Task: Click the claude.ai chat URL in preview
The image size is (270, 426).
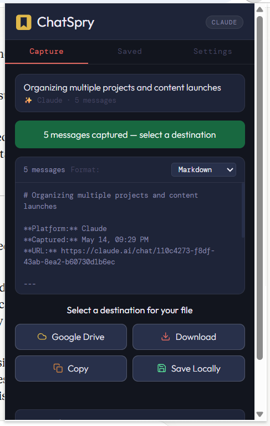Action: 137,256
